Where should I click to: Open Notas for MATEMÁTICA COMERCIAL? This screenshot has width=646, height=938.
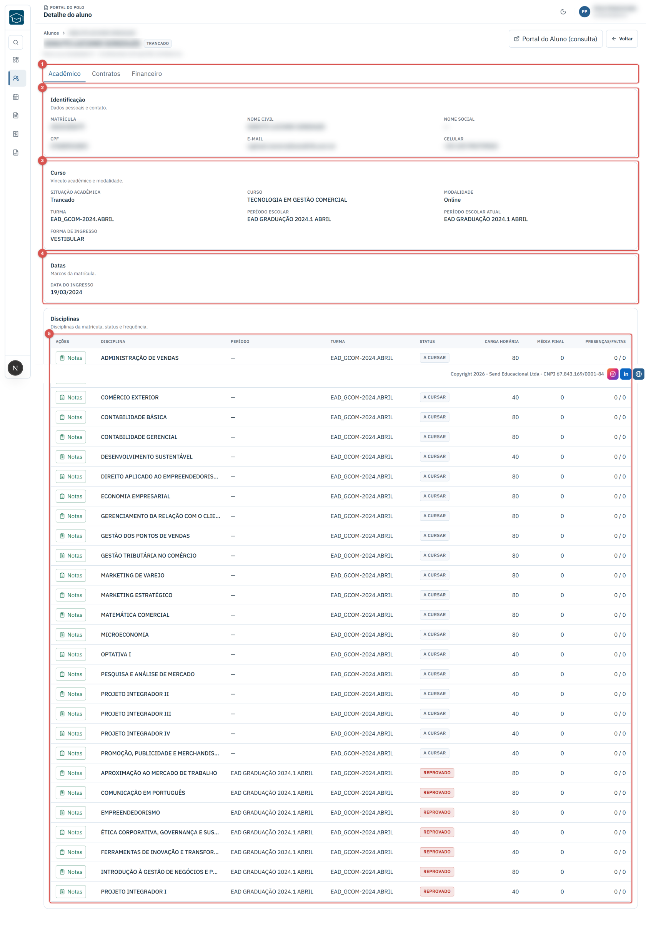click(71, 615)
